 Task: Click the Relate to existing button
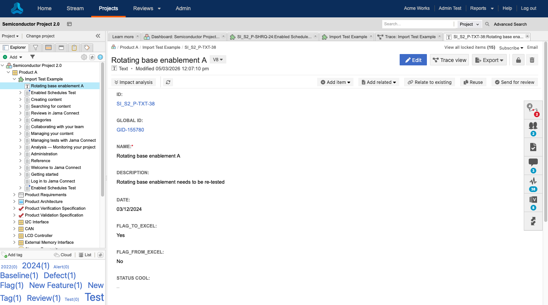[x=430, y=82]
